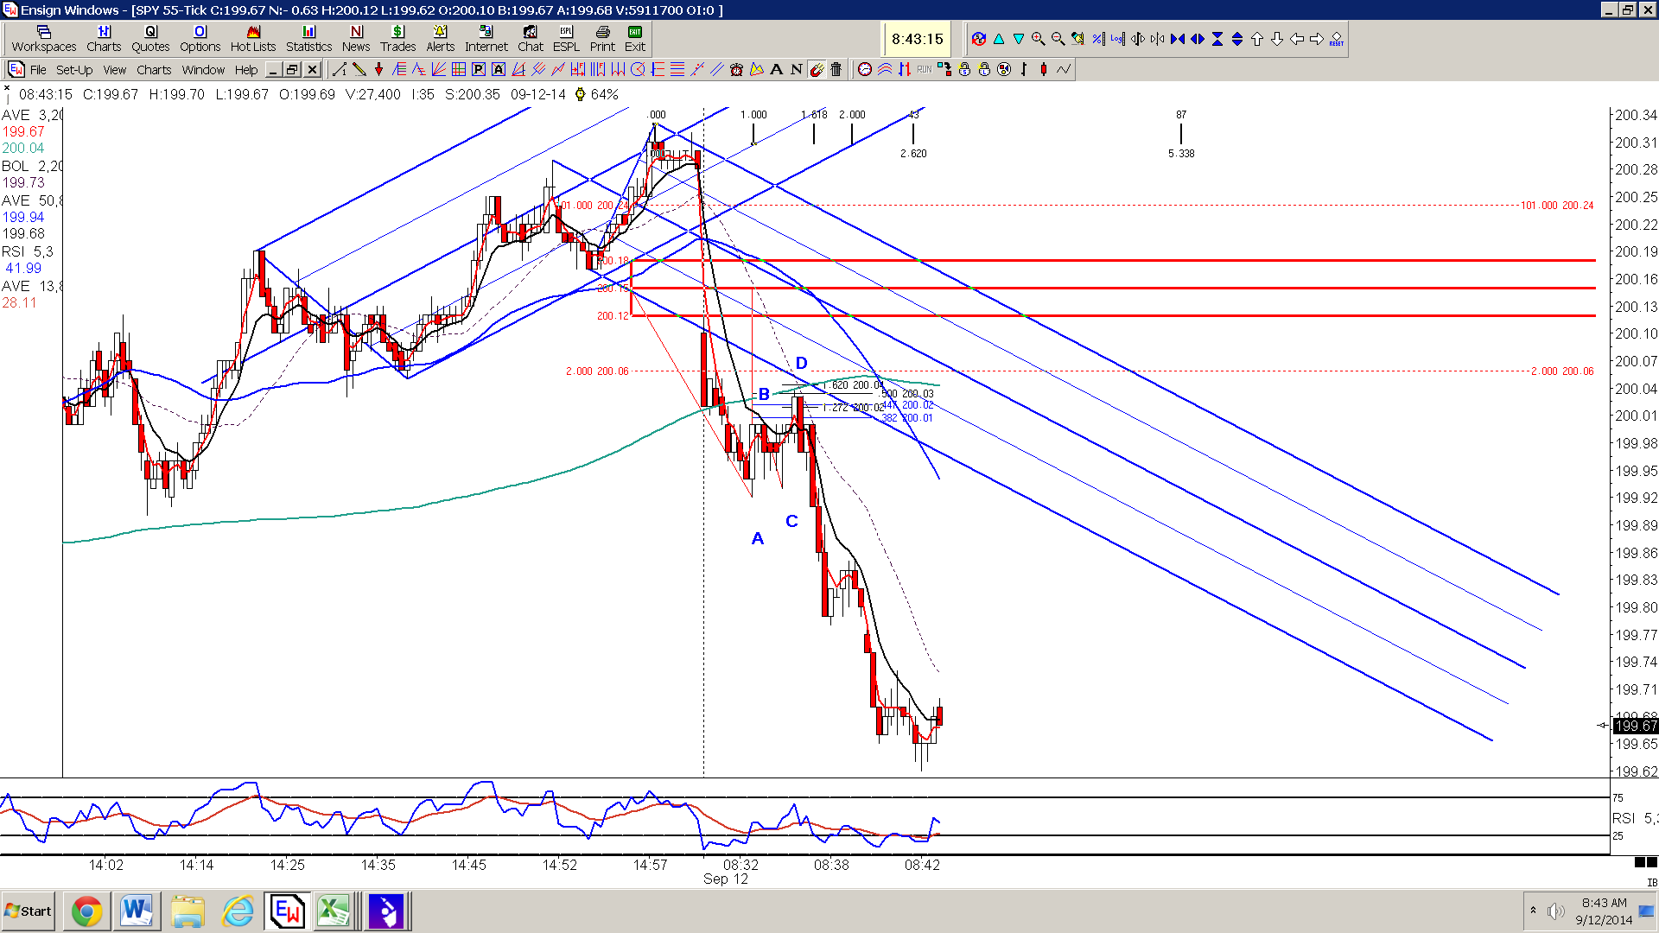
Task: Click the scroll chart left arrow
Action: (1296, 39)
